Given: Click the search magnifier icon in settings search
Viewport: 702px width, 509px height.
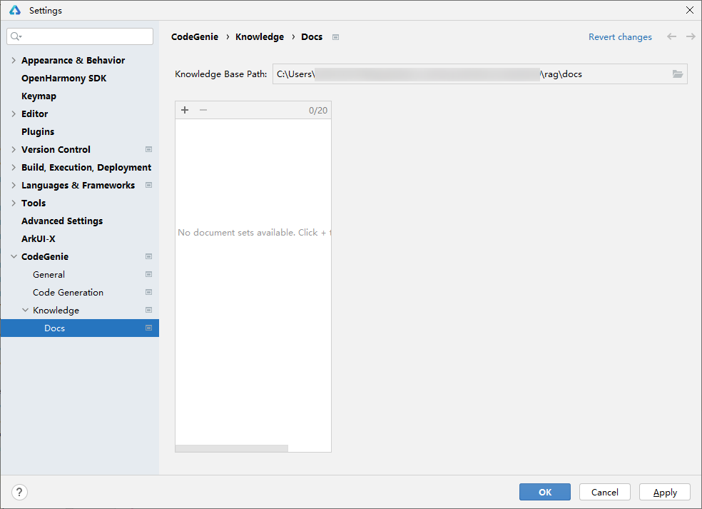Looking at the screenshot, I should (x=16, y=36).
